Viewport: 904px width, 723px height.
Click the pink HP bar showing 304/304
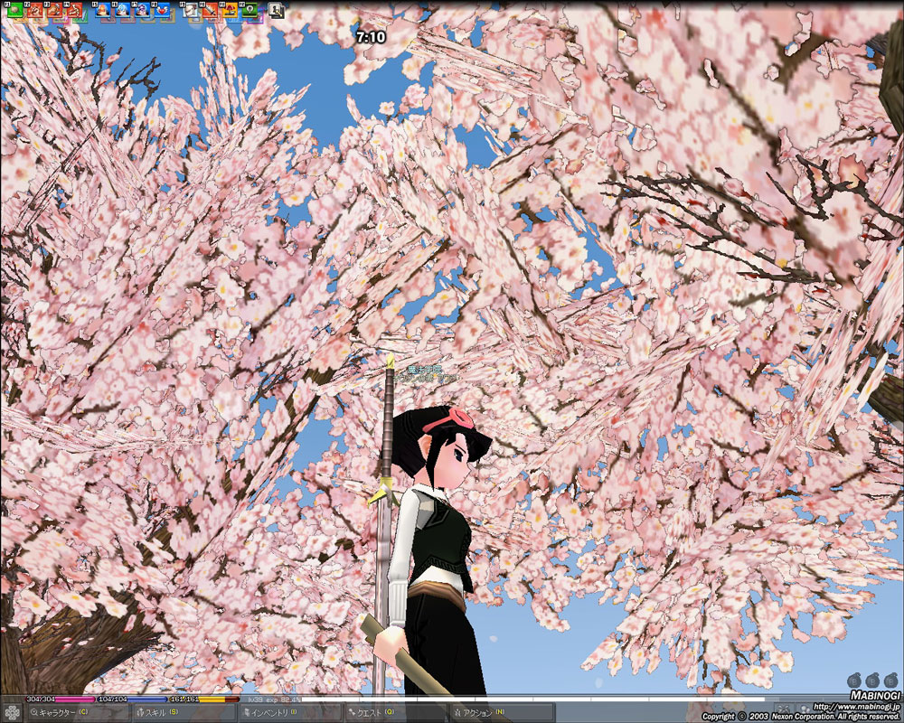pos(60,700)
